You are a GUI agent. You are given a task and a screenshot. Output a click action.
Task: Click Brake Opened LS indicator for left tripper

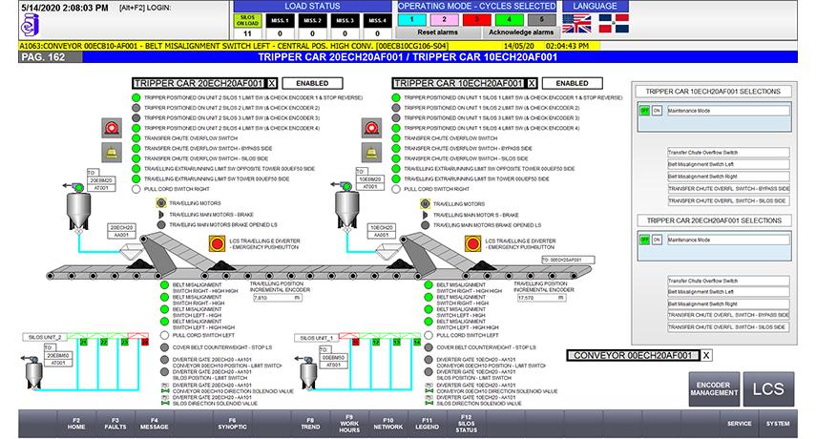click(161, 224)
